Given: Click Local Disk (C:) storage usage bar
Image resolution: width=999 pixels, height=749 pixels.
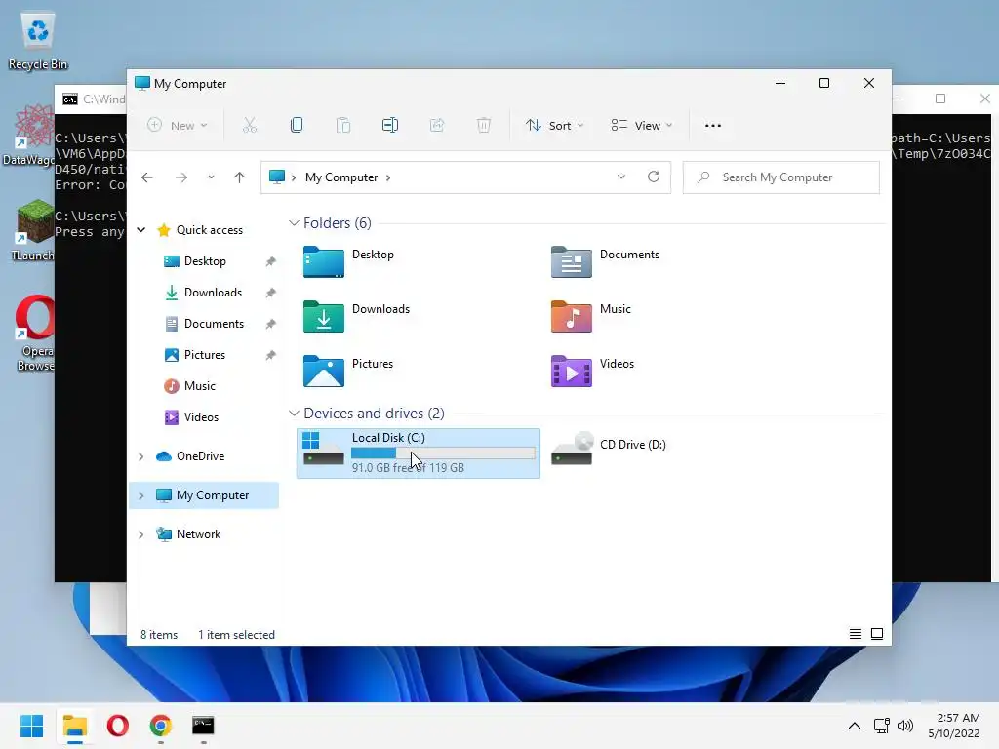Looking at the screenshot, I should (x=444, y=453).
